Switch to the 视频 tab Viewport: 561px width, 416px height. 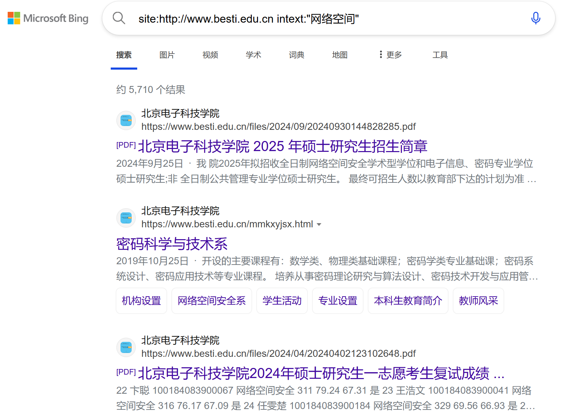(x=210, y=55)
